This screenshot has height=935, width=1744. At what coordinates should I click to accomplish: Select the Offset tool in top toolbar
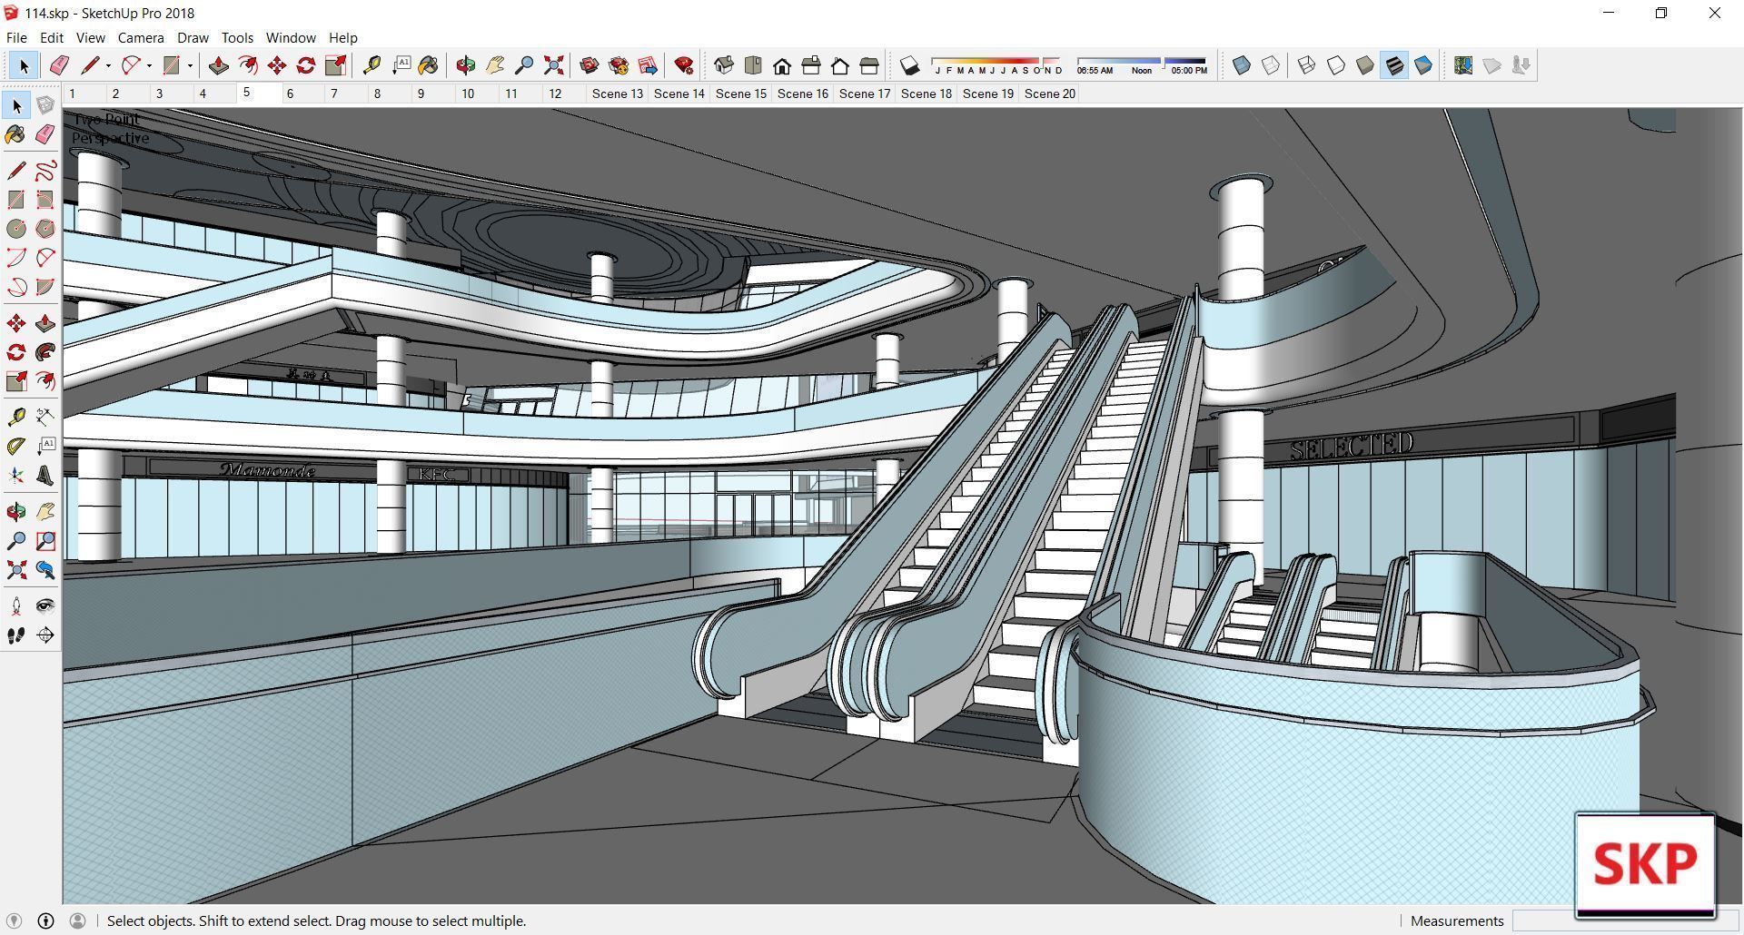click(247, 65)
